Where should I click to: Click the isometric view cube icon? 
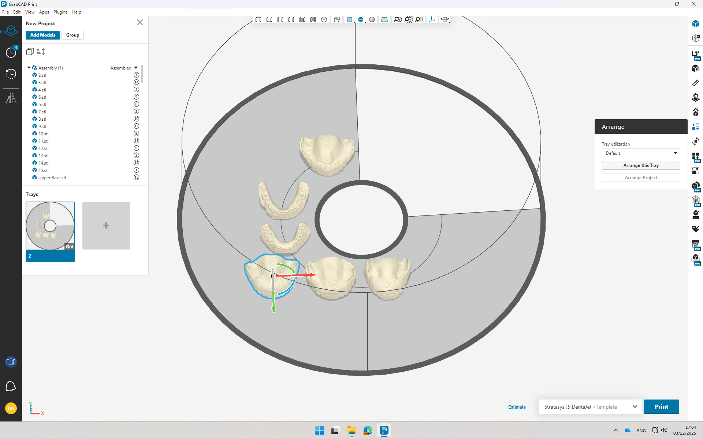coord(324,20)
